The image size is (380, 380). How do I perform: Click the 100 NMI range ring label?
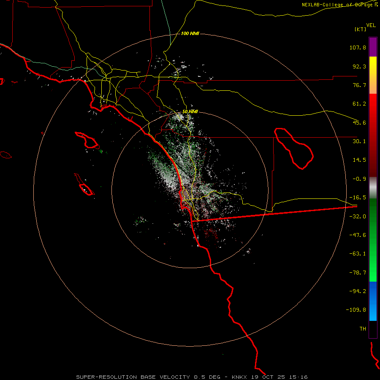point(190,33)
